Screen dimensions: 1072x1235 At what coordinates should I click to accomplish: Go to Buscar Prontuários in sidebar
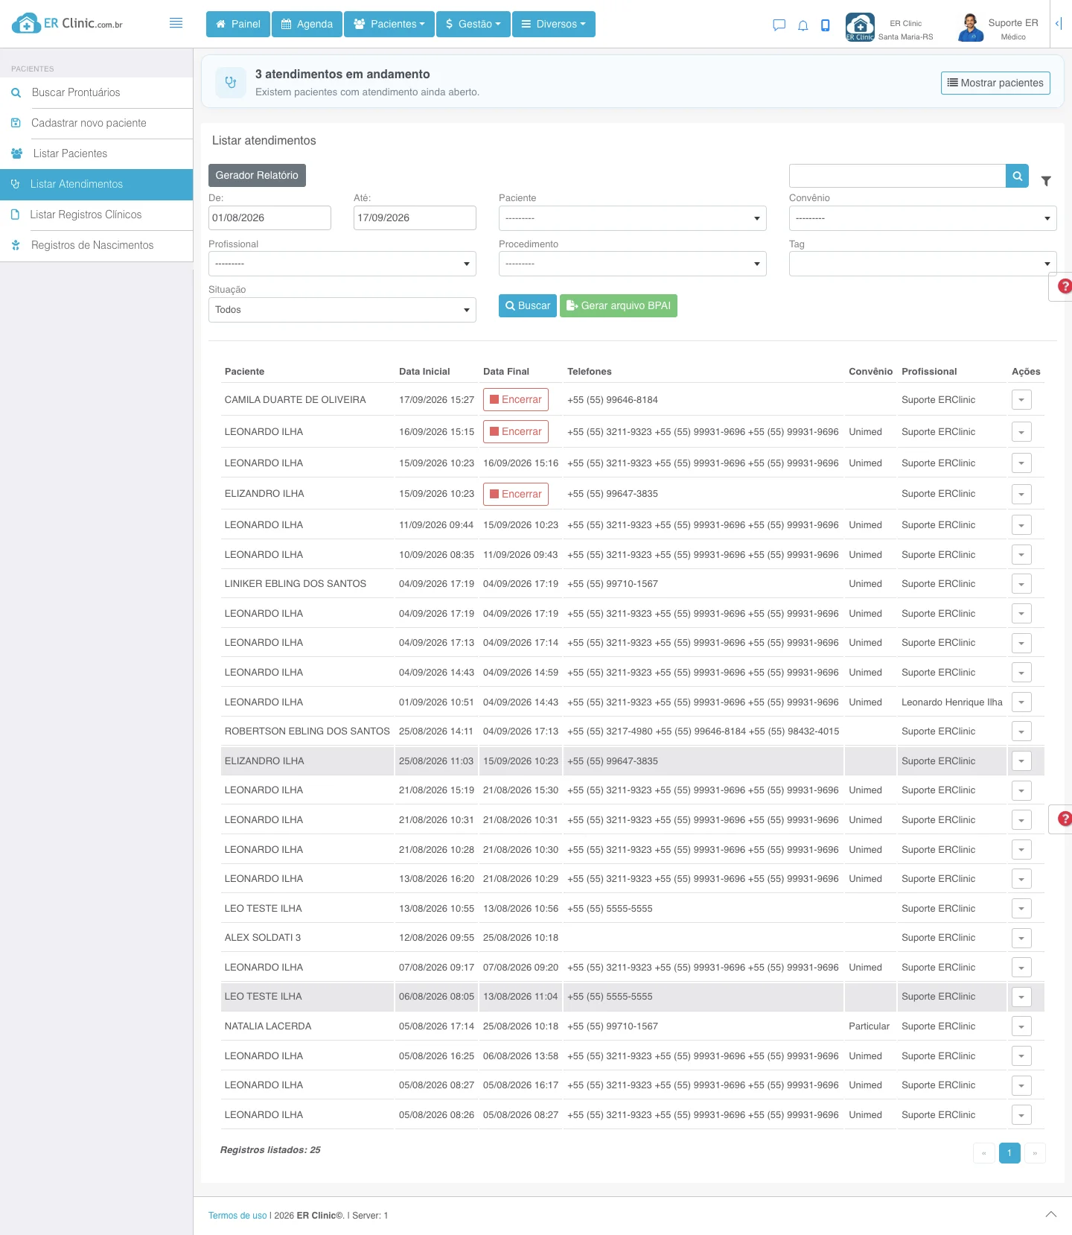pyautogui.click(x=97, y=92)
